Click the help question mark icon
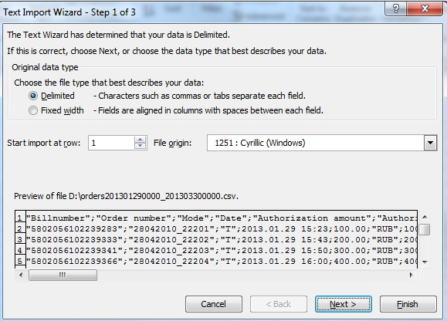 (396, 8)
